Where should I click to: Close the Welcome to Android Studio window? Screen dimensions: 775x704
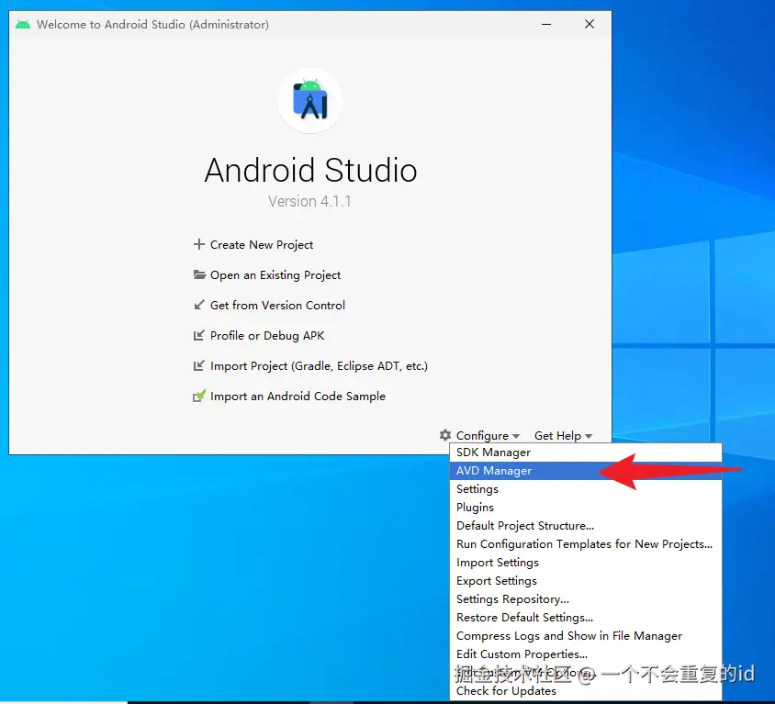(x=590, y=24)
